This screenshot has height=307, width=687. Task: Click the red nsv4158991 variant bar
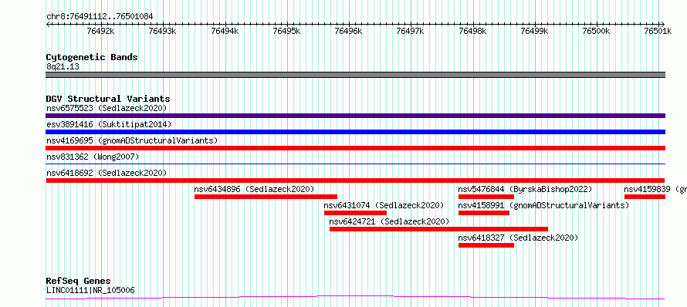[x=484, y=213]
